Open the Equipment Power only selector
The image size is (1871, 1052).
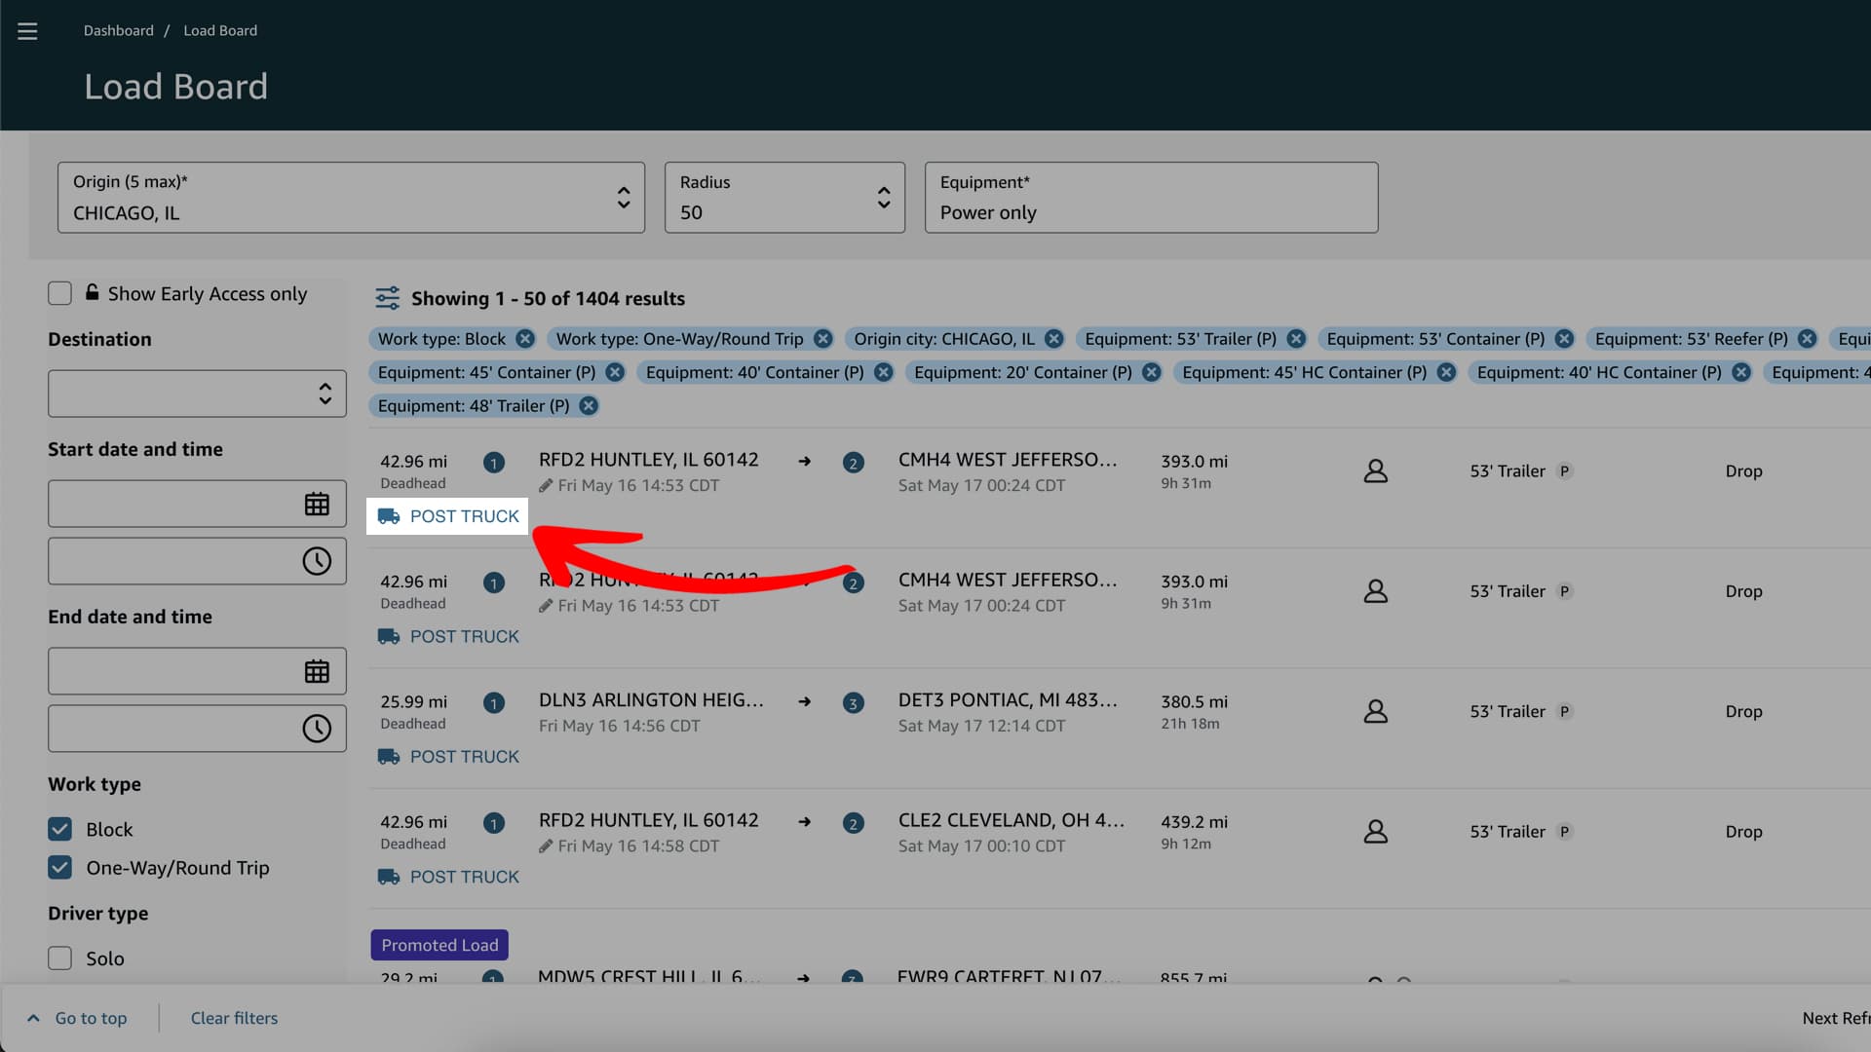coord(1151,198)
